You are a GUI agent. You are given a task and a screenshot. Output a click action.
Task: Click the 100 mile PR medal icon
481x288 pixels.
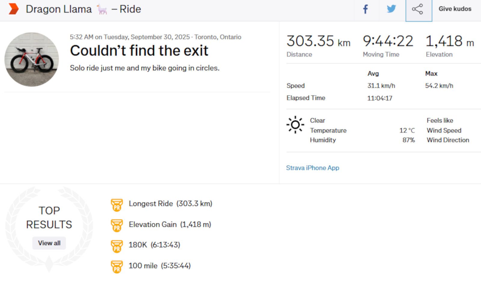tap(117, 267)
